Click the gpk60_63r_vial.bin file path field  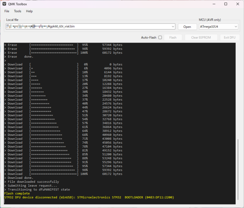coord(89,27)
